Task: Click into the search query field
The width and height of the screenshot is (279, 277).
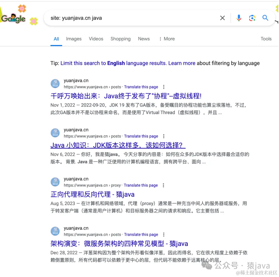Action: (132, 18)
